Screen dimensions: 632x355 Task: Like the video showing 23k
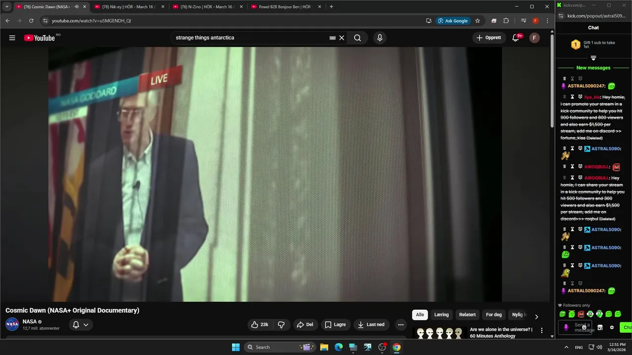pyautogui.click(x=260, y=324)
